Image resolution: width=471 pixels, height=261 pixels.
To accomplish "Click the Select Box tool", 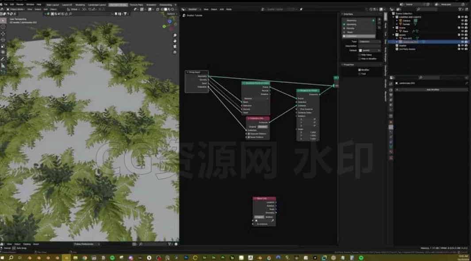I will pos(3,20).
